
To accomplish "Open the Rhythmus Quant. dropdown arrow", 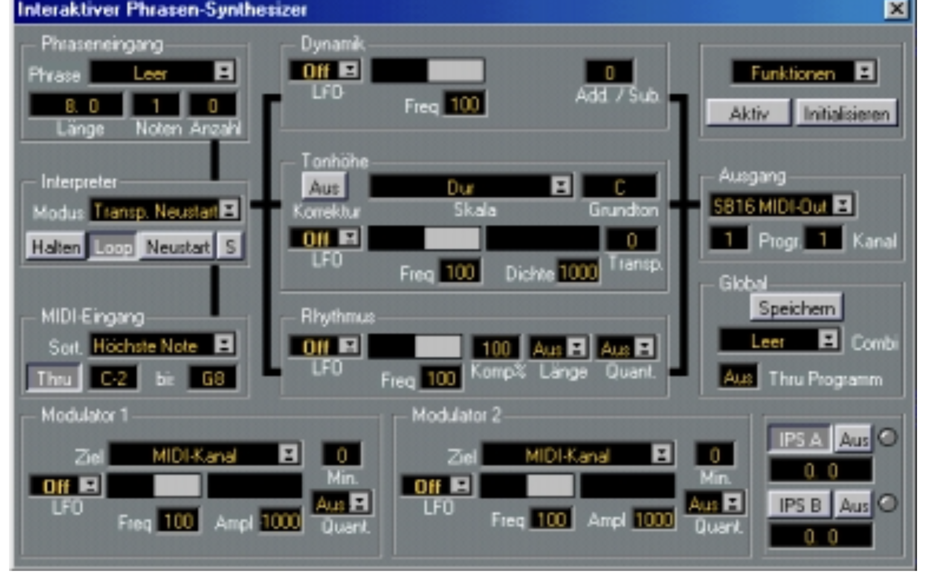I will 644,348.
